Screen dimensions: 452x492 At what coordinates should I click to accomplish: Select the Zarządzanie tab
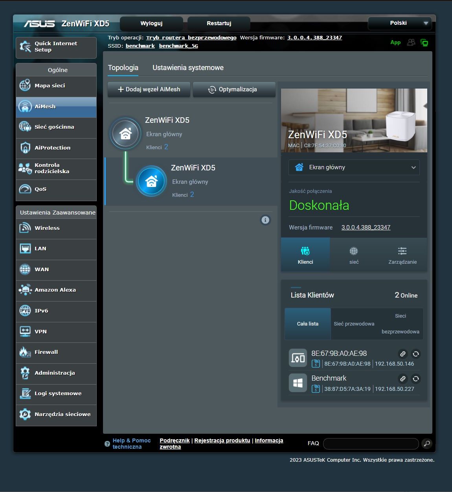tap(402, 255)
